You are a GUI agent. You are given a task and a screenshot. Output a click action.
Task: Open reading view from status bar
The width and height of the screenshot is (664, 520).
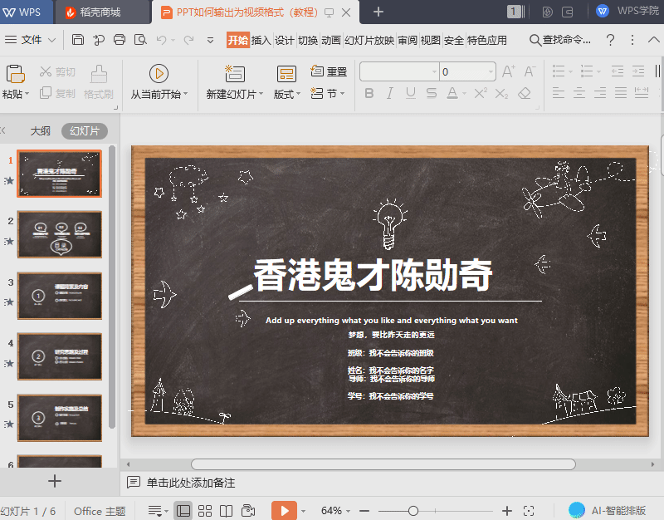[x=226, y=510]
